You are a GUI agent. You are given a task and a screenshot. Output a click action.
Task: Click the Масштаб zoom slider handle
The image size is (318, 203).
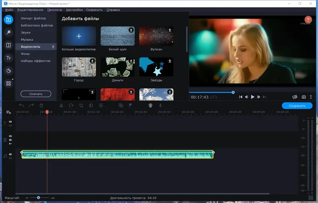[38, 197]
